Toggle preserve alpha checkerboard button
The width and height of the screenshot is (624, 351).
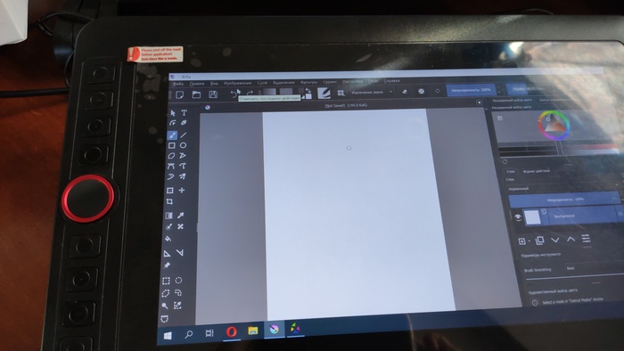(421, 91)
